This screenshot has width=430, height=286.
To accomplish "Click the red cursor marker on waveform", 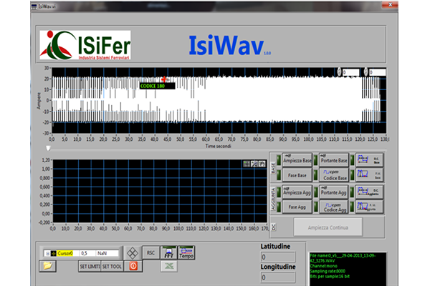I will click(164, 79).
